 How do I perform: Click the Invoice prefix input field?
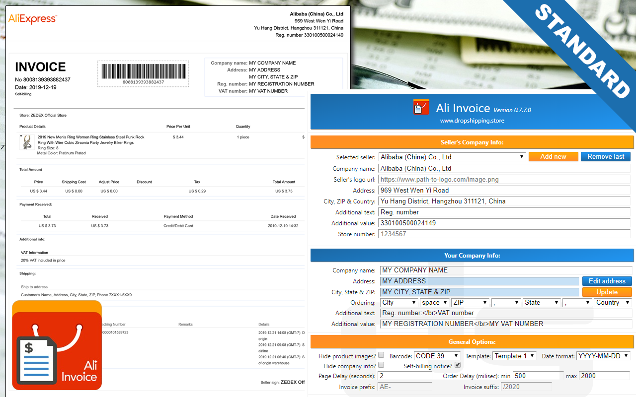point(404,387)
